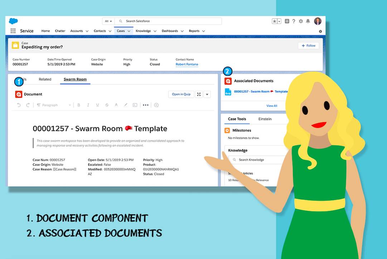Image resolution: width=387 pixels, height=259 pixels.
Task: Open the Help question mark icon
Action: tap(294, 21)
